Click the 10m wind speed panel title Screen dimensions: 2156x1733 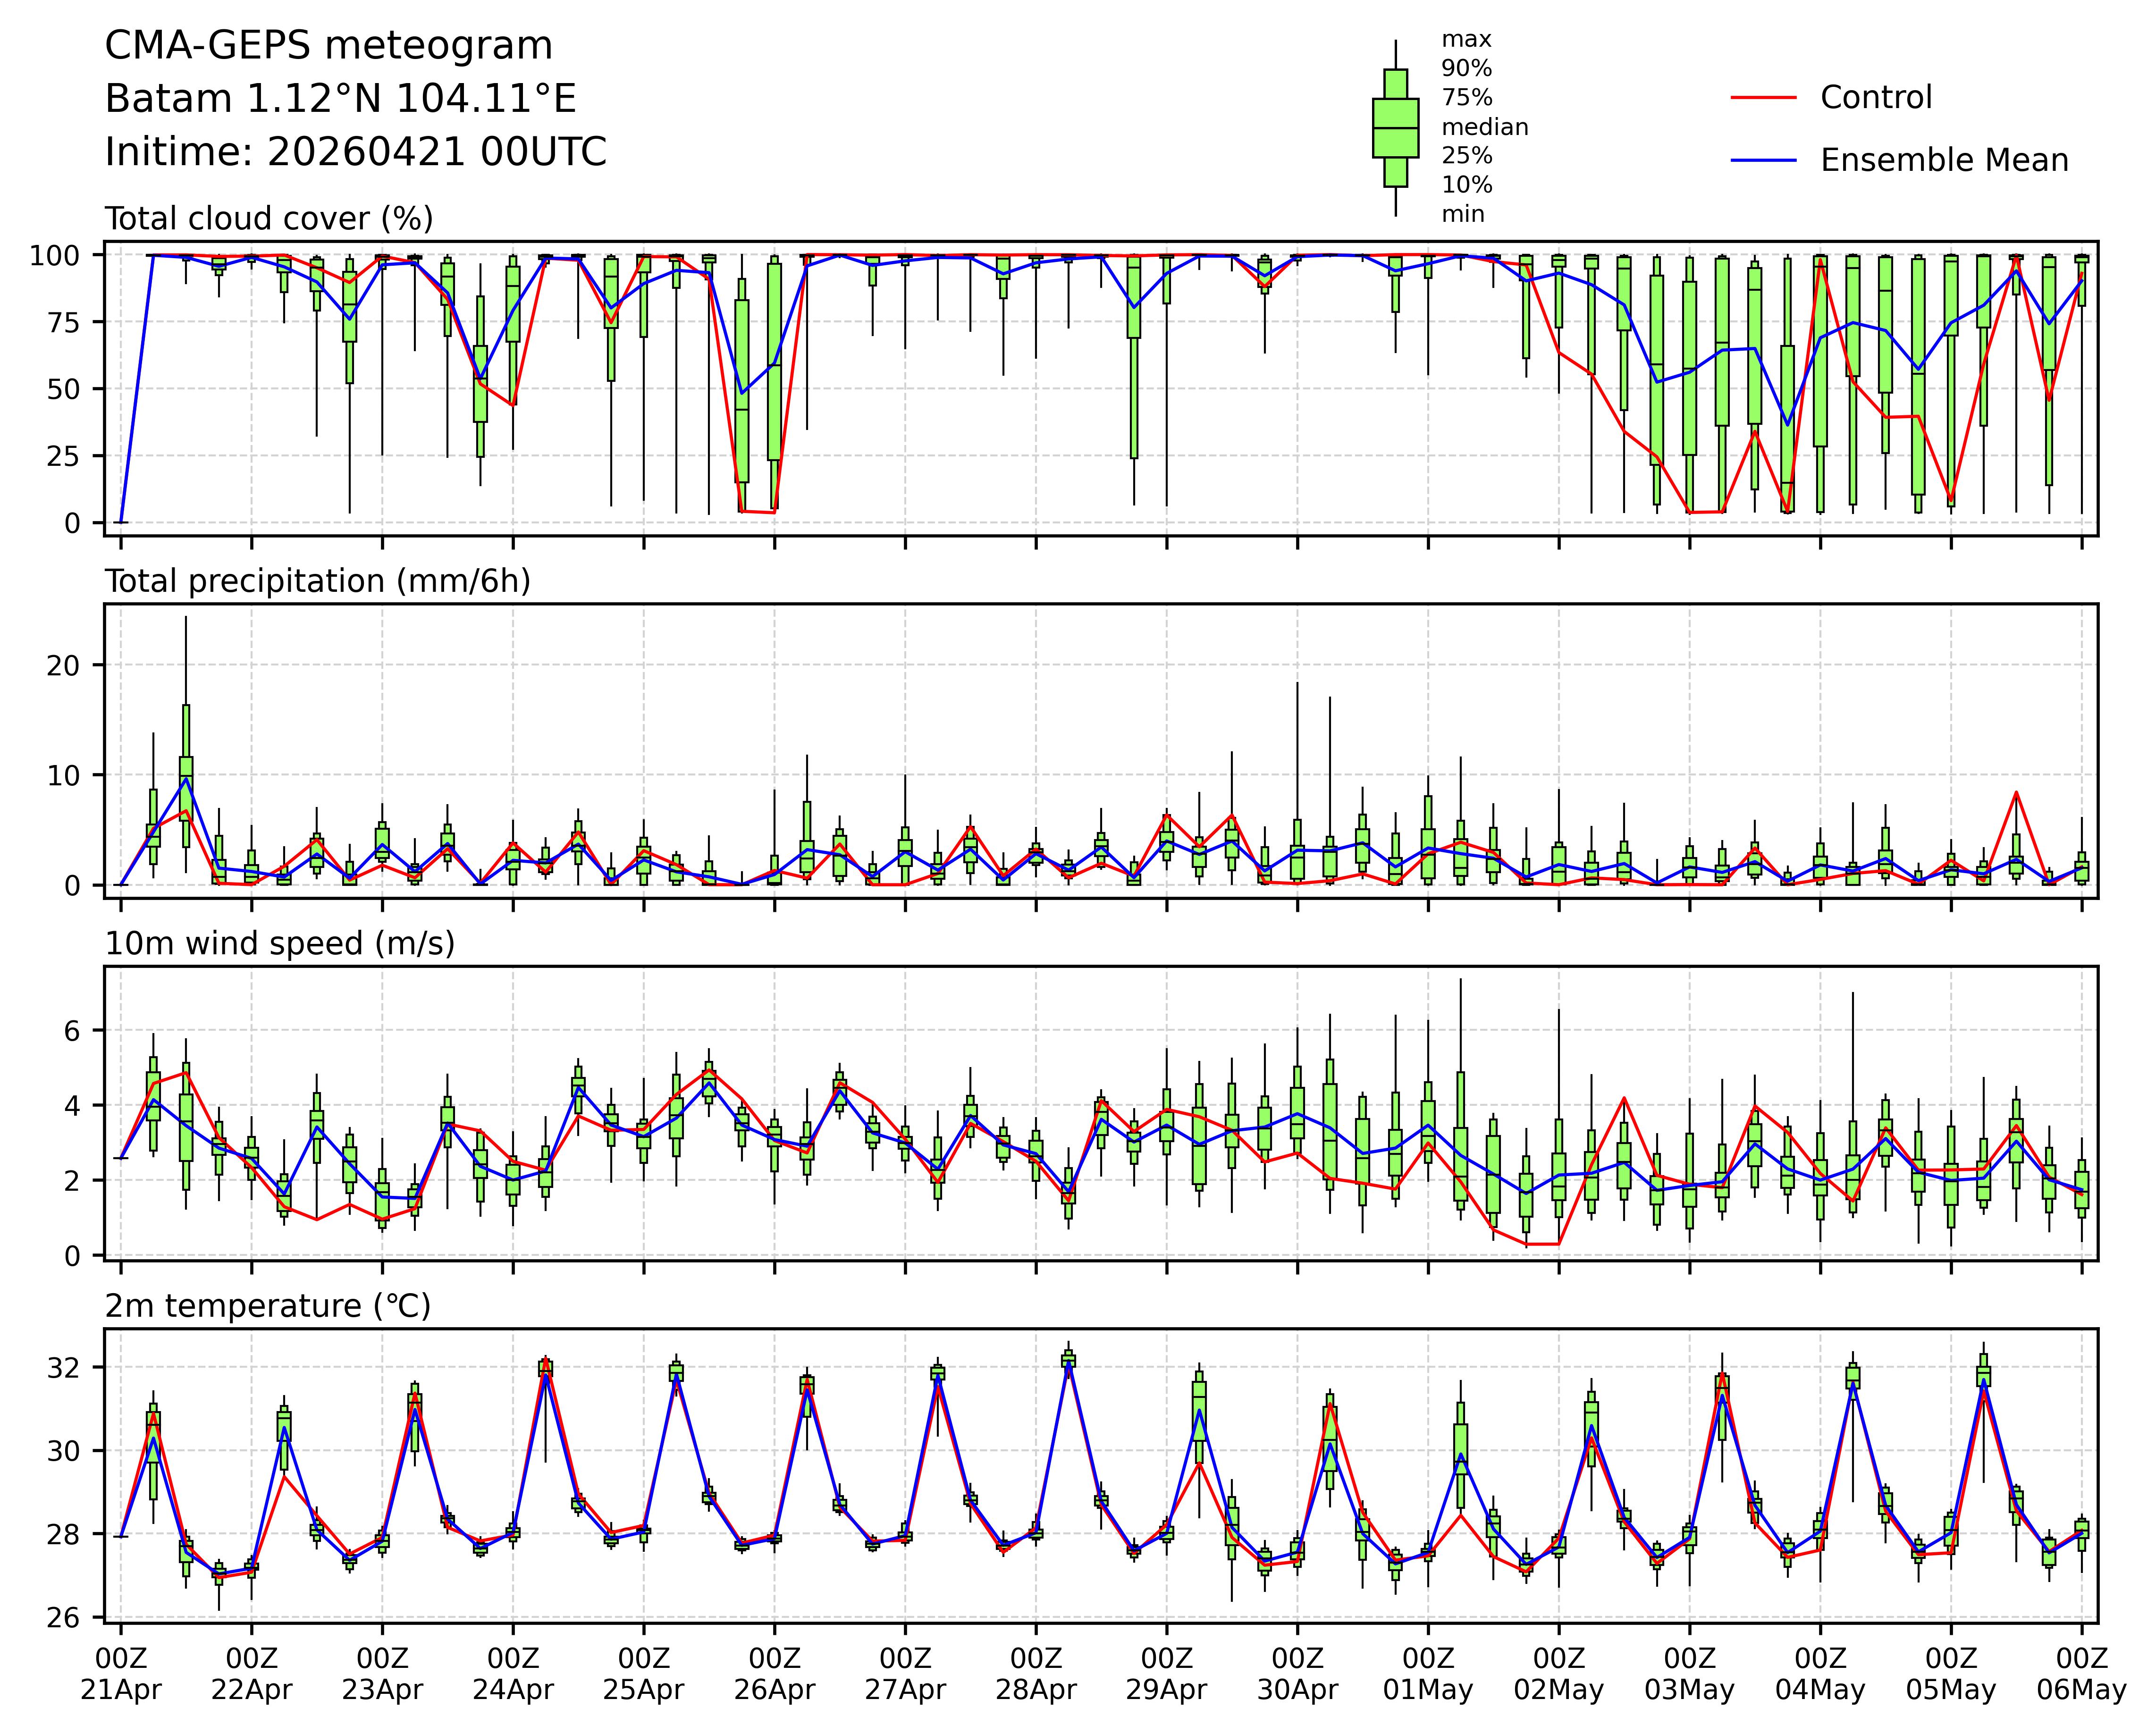click(x=280, y=944)
